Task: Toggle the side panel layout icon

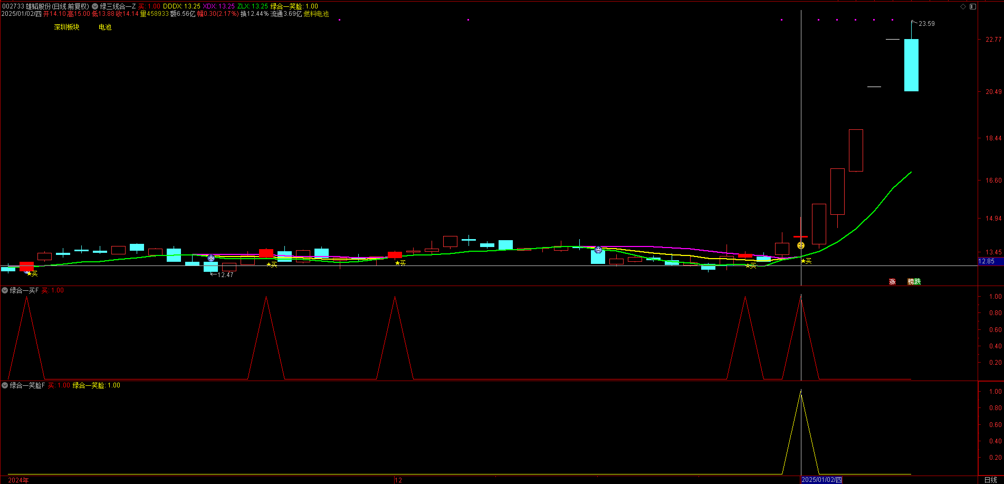Action: tap(972, 6)
